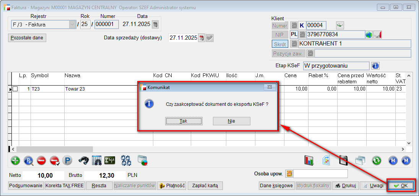
Task: Click the globe icon beside NIP field
Action: pyautogui.click(x=369, y=35)
